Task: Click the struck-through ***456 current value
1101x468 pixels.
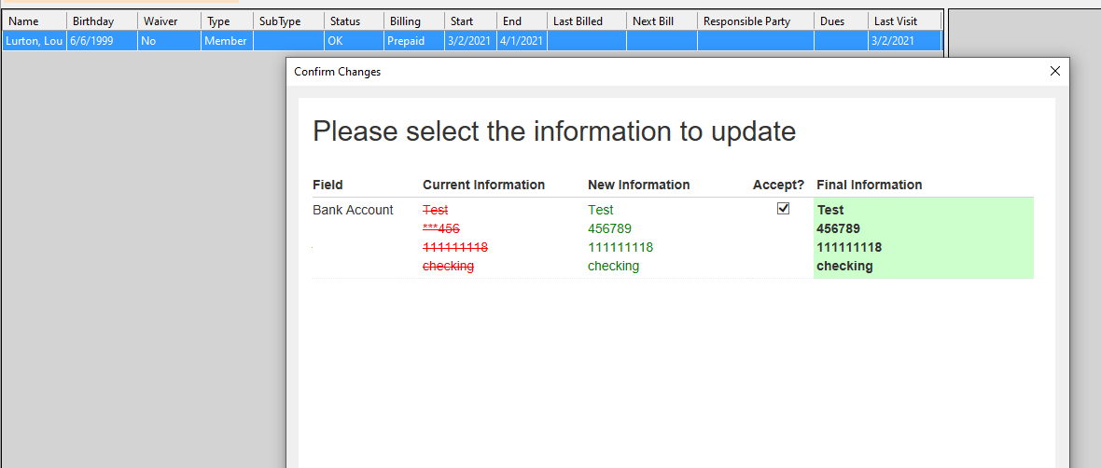Action: click(441, 228)
